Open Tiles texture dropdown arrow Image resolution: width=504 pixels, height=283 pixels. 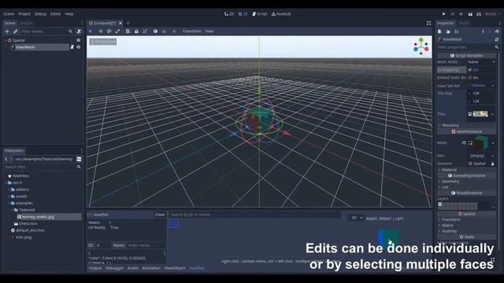pyautogui.click(x=493, y=114)
